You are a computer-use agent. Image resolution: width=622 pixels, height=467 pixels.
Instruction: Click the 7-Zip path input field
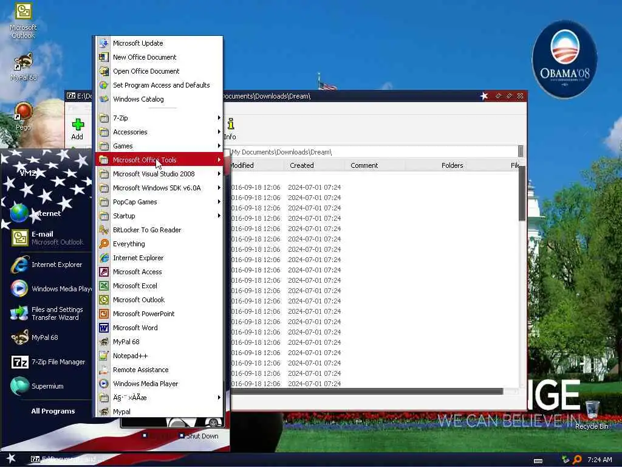(373, 152)
